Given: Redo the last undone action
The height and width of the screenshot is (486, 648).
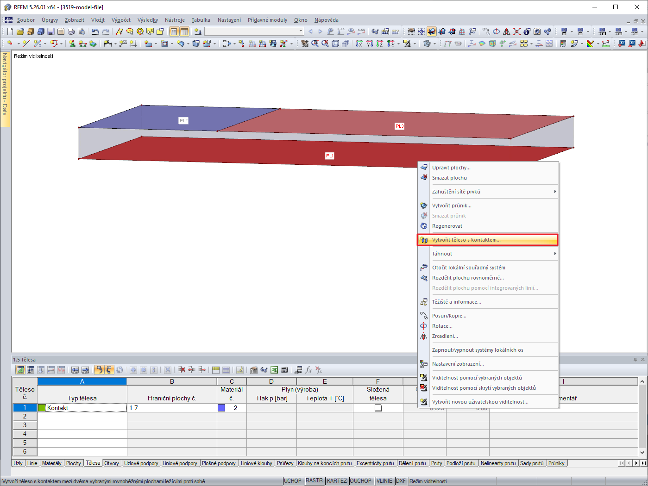Looking at the screenshot, I should pyautogui.click(x=106, y=31).
